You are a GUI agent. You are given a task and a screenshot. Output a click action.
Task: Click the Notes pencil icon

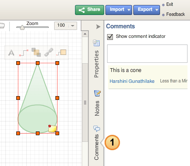pos(97,93)
